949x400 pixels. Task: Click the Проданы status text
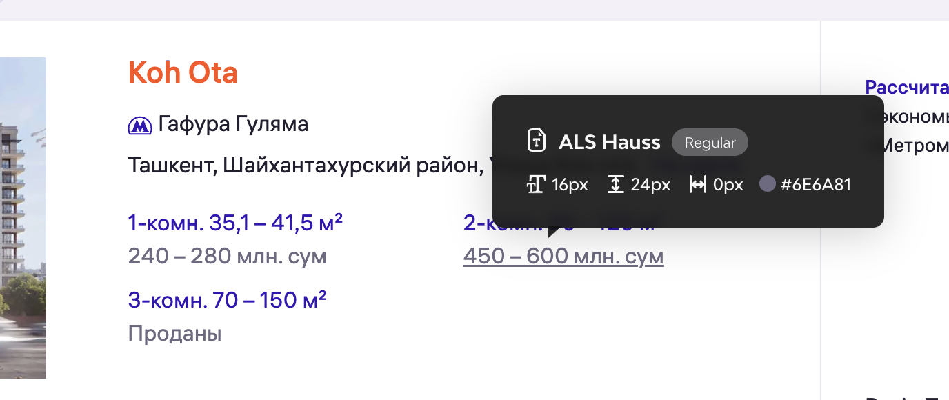[x=174, y=334]
